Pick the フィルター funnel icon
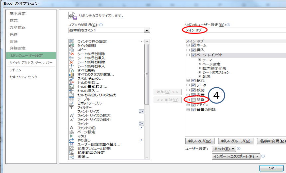The image size is (286, 173). point(71,107)
